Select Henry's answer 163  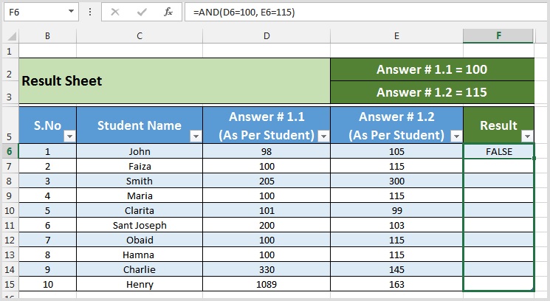396,284
